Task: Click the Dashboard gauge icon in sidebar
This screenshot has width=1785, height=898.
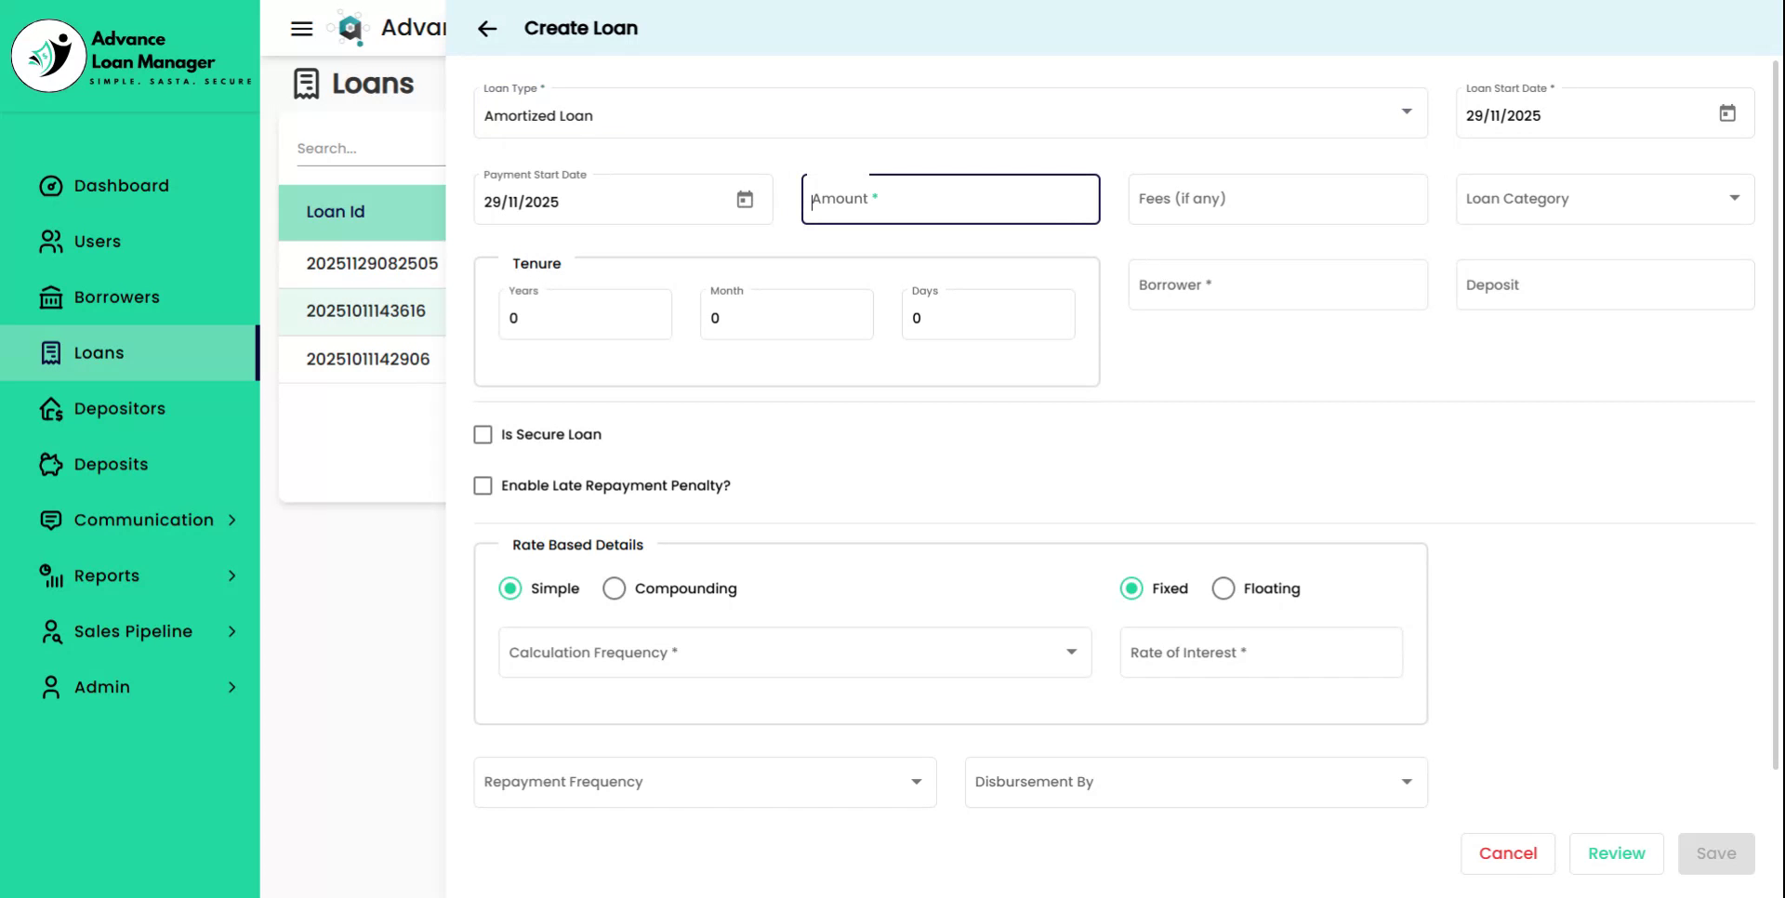Action: [51, 186]
